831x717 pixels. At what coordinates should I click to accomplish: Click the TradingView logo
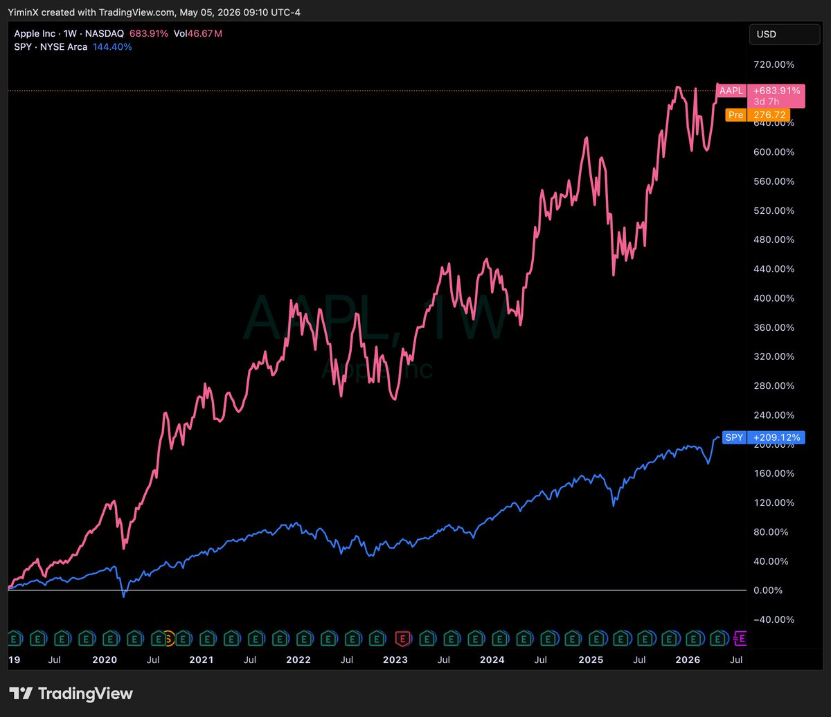click(71, 693)
